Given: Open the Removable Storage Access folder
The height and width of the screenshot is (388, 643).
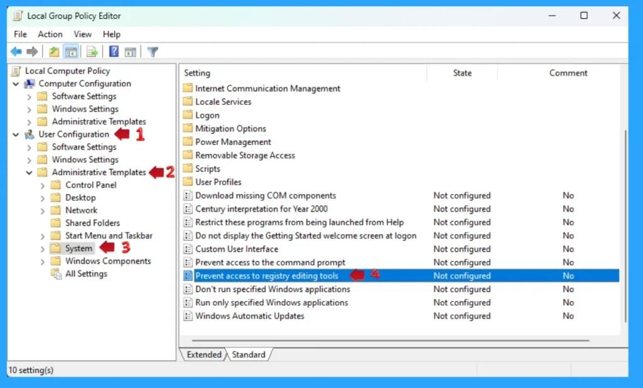Looking at the screenshot, I should [245, 155].
